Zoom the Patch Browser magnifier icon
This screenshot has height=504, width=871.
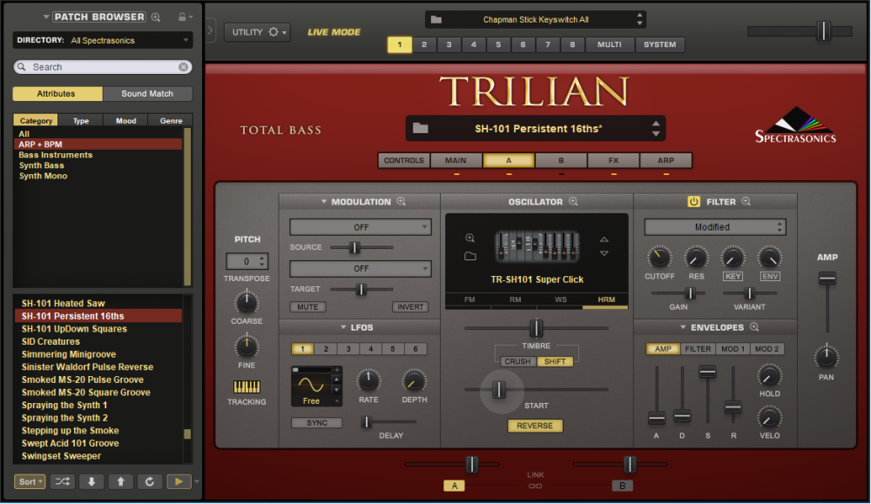(156, 17)
